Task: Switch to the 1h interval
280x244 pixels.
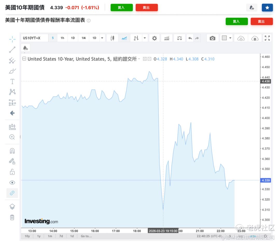Action: pos(62,38)
